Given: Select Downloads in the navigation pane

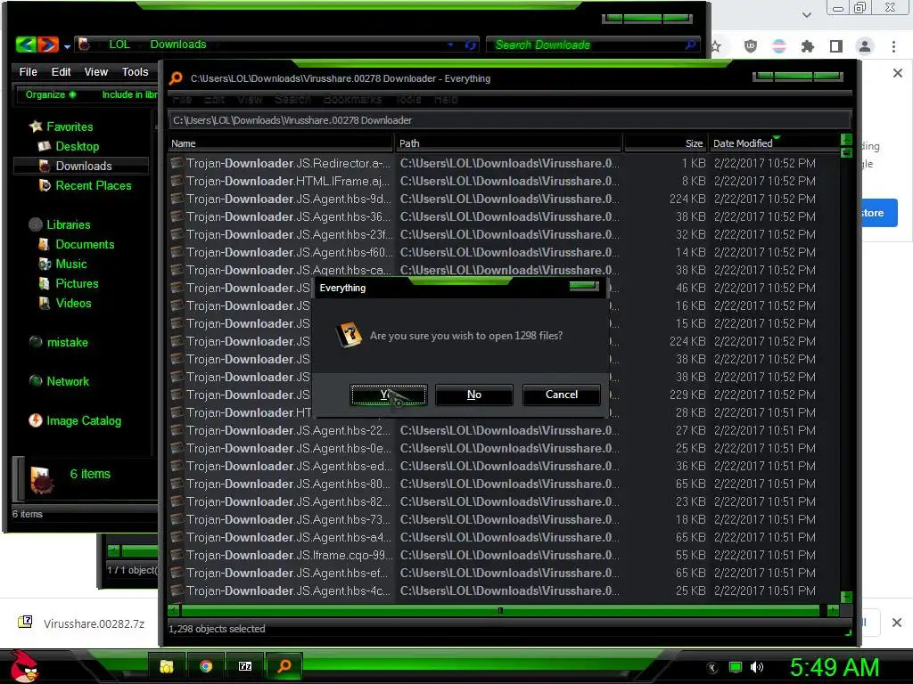Looking at the screenshot, I should coord(80,167).
